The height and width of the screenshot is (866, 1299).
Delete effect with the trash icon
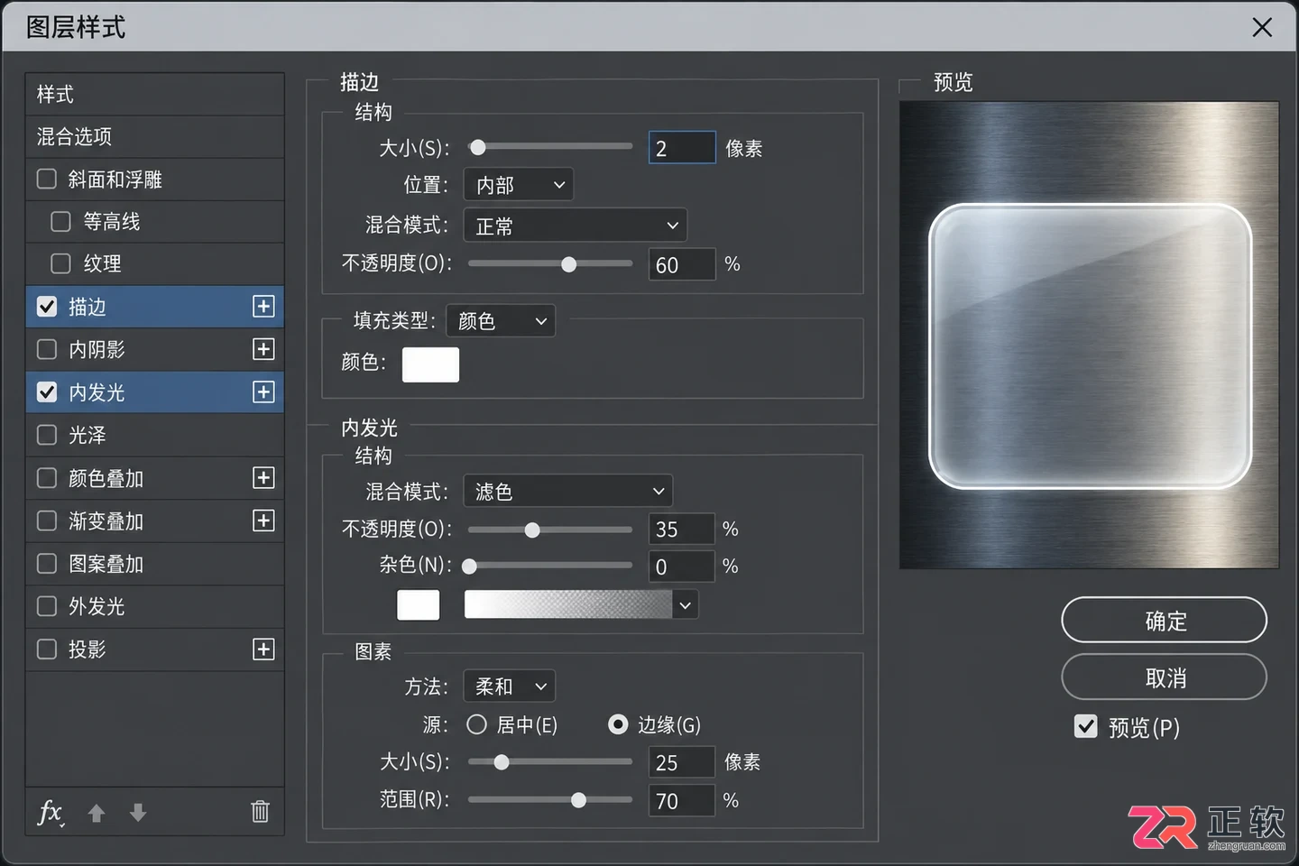[x=260, y=812]
